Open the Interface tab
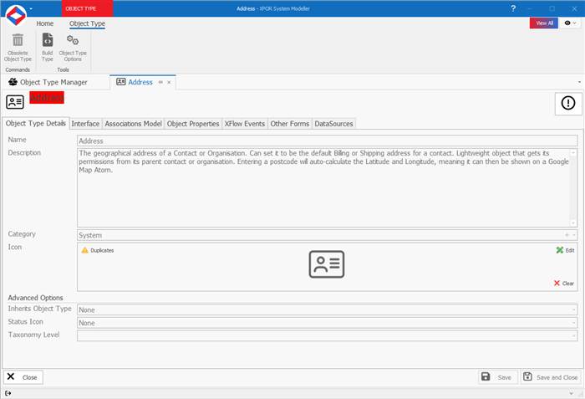The image size is (585, 399). 85,124
